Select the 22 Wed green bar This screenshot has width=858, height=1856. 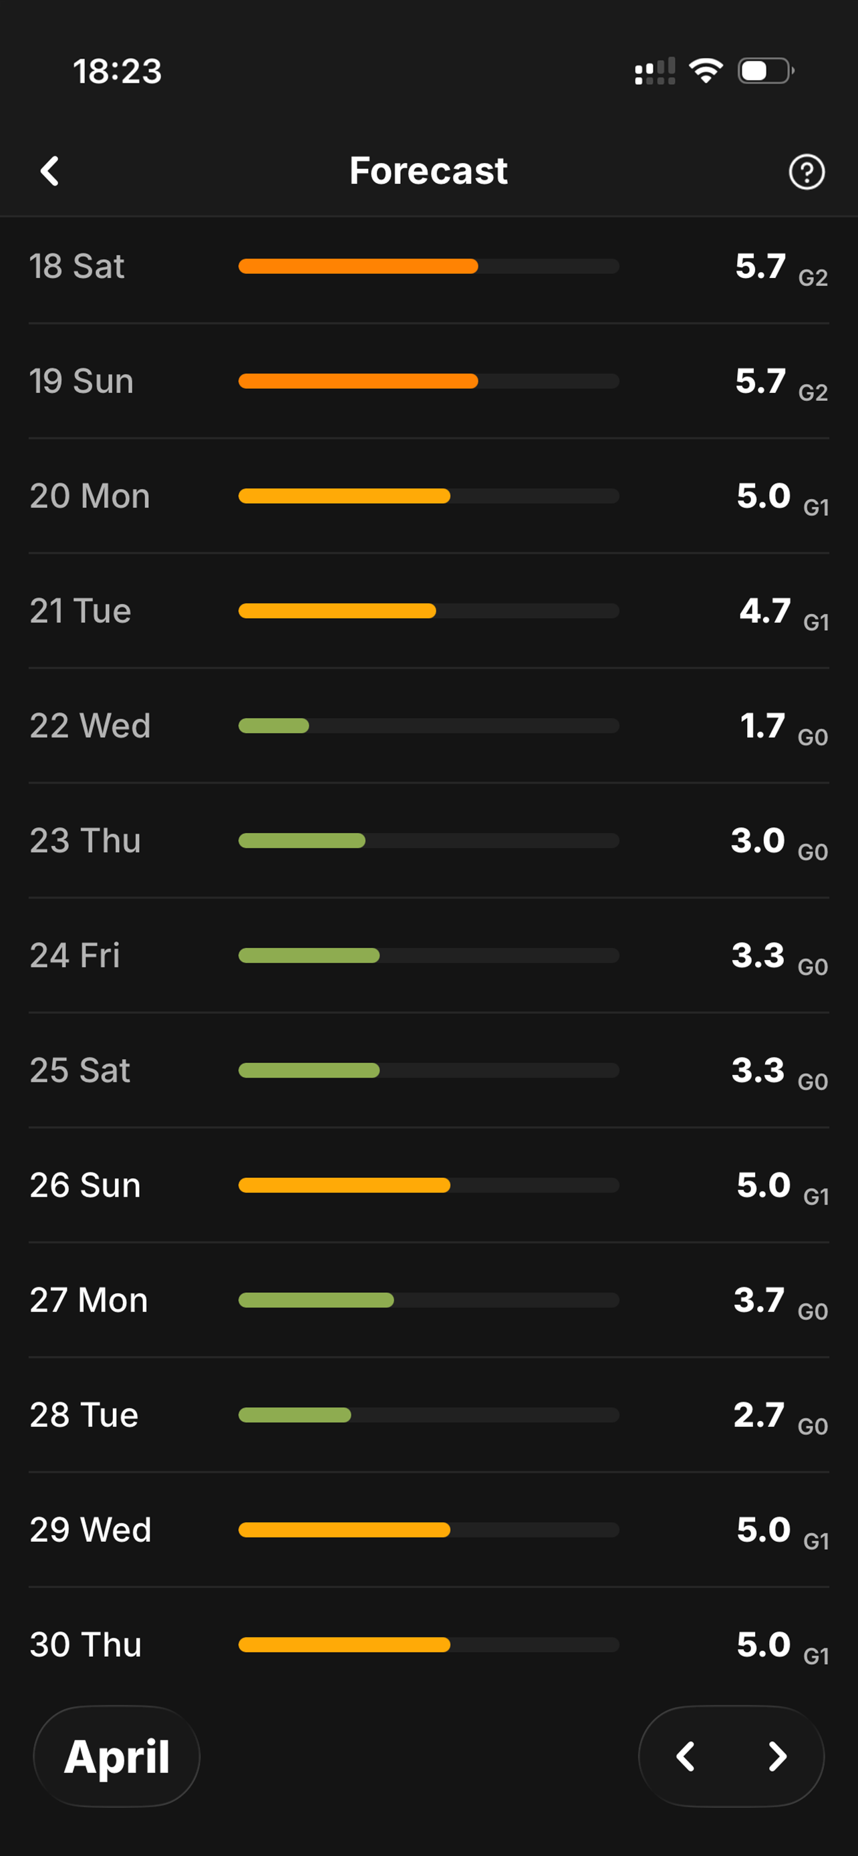(274, 726)
